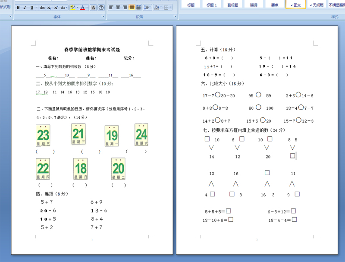Open the font (字体) dialog launcher
Screen dimensions: 345x262
click(103, 16)
